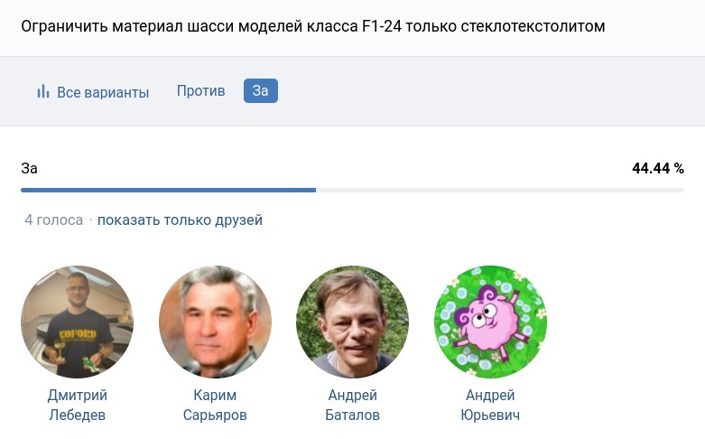Switch to the Все варианты tab
Screen dimensions: 705x439
102,92
